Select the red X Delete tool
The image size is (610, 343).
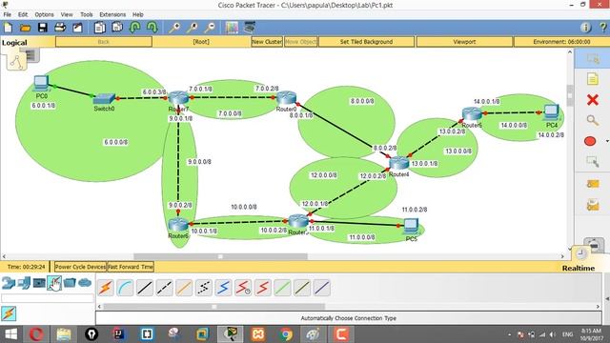coord(593,100)
